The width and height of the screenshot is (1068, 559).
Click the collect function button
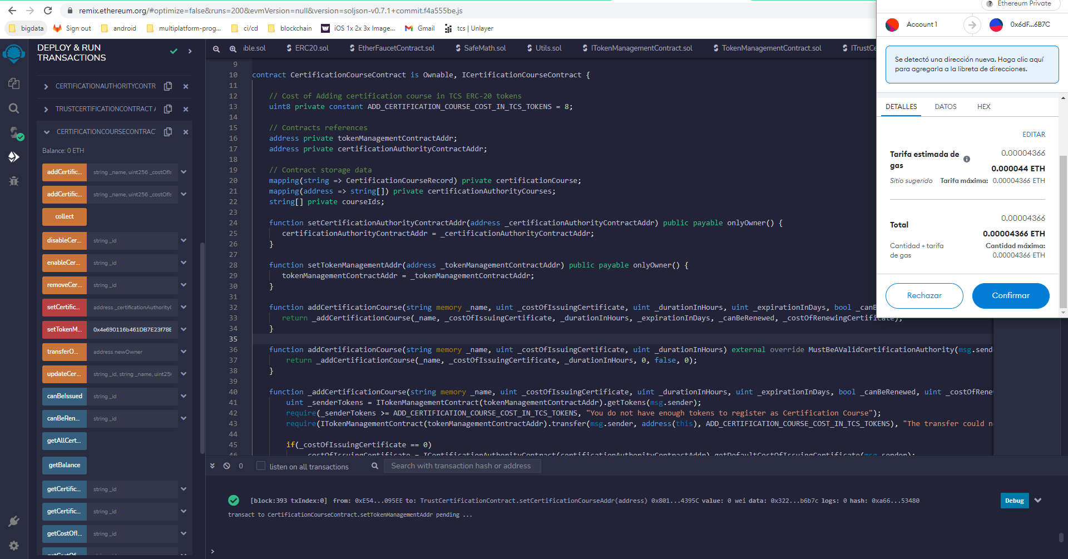coord(65,217)
